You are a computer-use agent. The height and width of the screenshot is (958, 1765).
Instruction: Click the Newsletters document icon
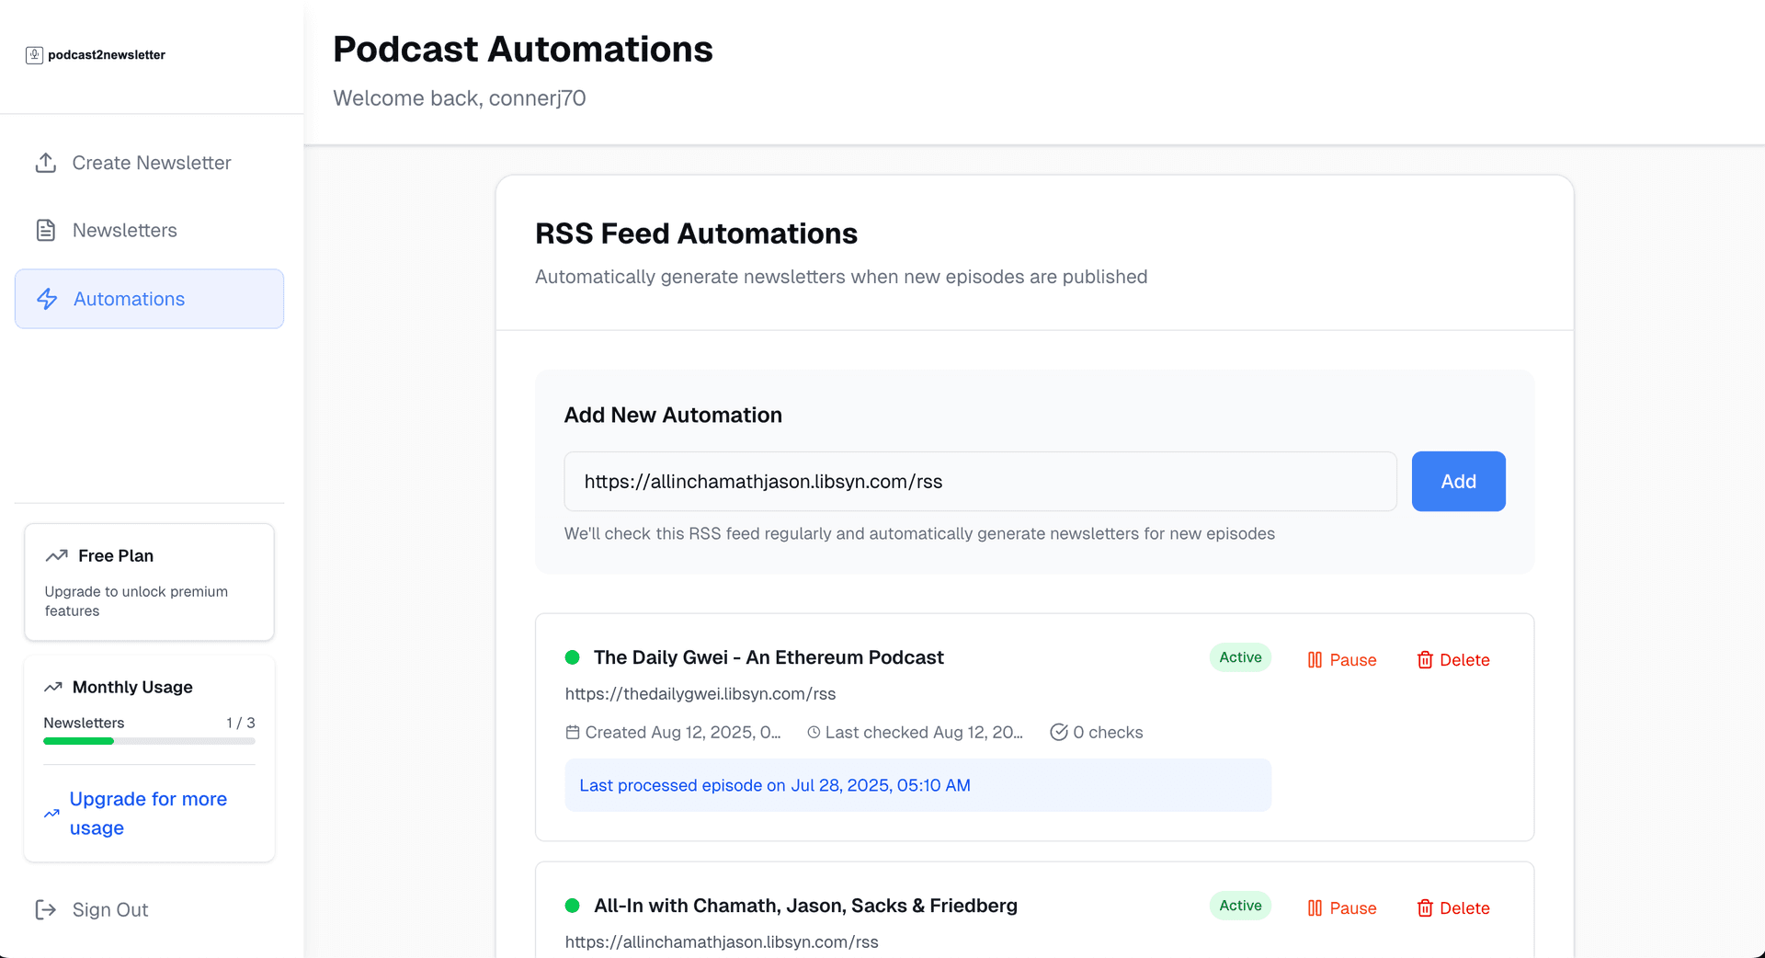click(46, 231)
